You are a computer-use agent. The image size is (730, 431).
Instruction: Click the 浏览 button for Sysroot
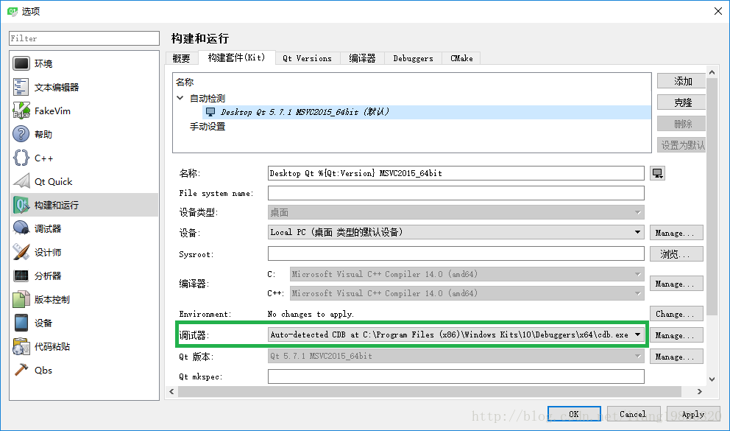pyautogui.click(x=676, y=254)
